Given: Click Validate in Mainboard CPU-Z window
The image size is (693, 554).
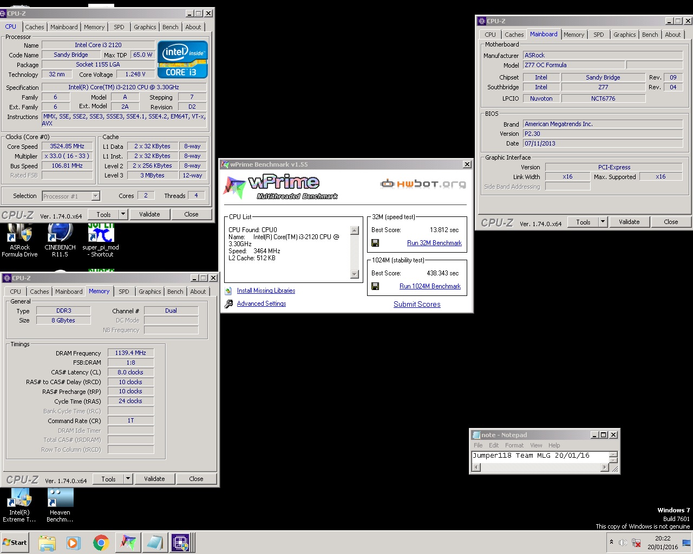Looking at the screenshot, I should 629,222.
